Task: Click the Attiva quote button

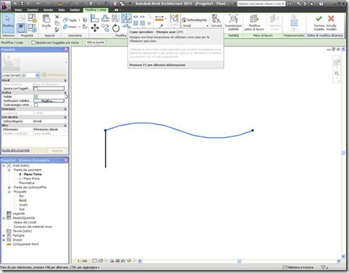Action: point(96,43)
